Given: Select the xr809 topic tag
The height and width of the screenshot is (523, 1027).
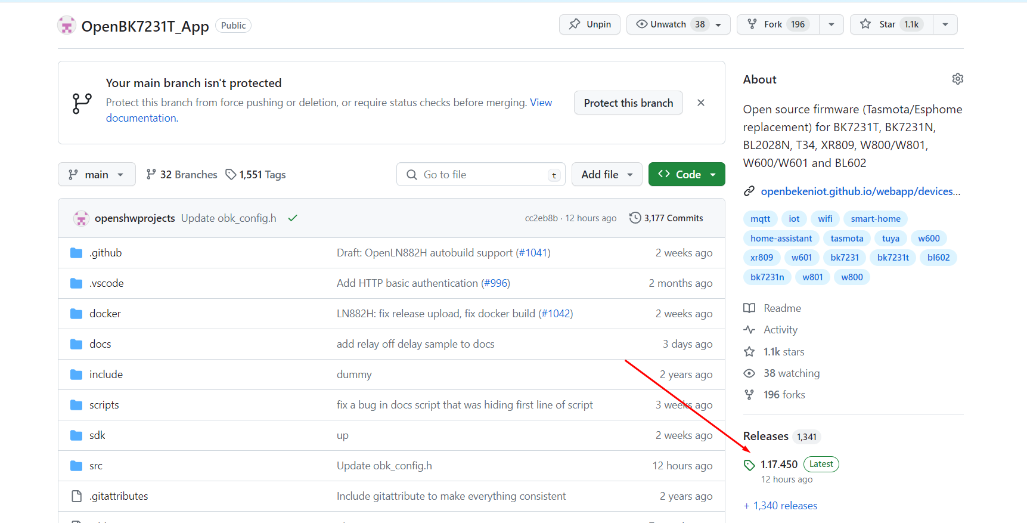Looking at the screenshot, I should pyautogui.click(x=761, y=258).
